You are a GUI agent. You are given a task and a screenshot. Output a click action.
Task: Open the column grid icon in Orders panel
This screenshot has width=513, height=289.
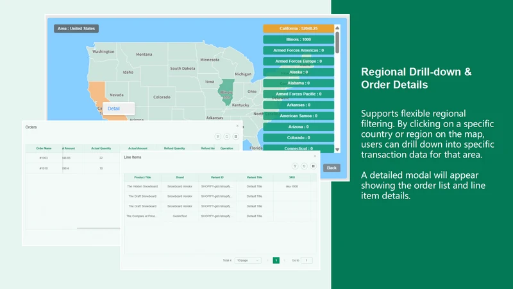click(235, 137)
